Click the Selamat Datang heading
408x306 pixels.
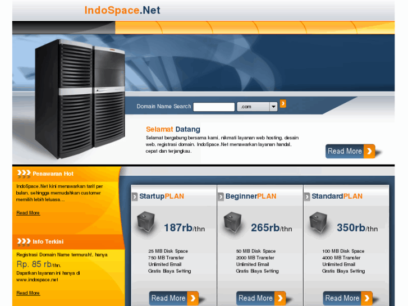[173, 129]
